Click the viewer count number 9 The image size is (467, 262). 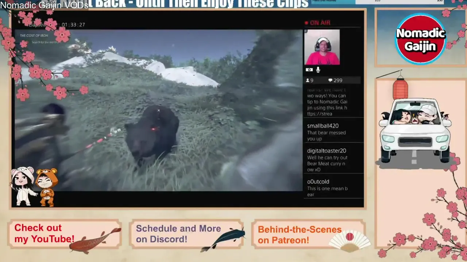point(312,80)
